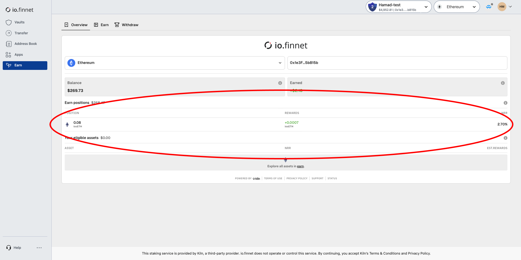Click the Transfer arrow icon

click(9, 33)
